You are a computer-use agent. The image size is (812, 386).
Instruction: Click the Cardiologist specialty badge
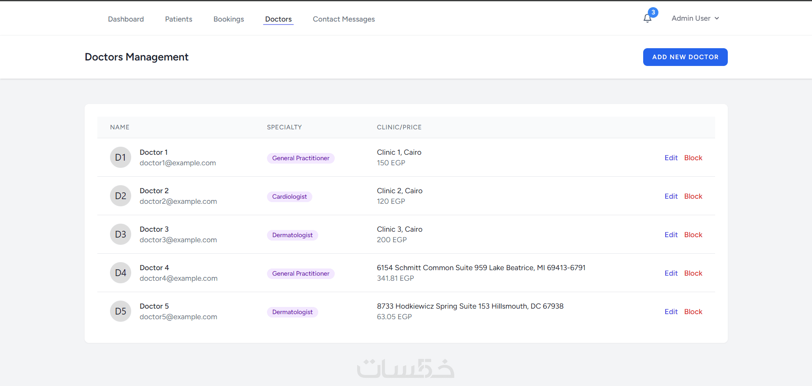pyautogui.click(x=289, y=197)
